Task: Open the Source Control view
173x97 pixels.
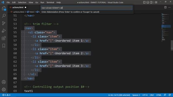Action: pyautogui.click(x=4, y=23)
